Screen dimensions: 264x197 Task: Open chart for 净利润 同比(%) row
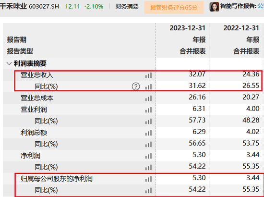point(148,167)
